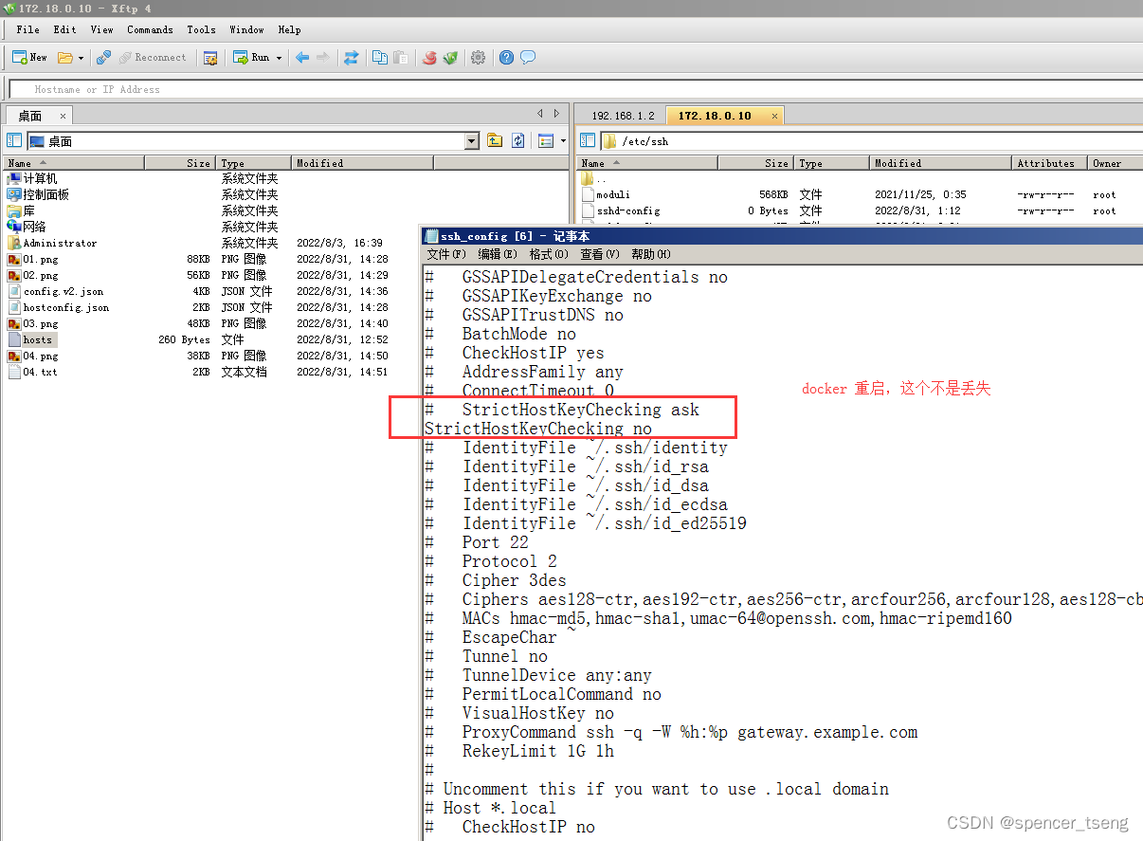
Task: Open the Tools menu
Action: pos(201,29)
